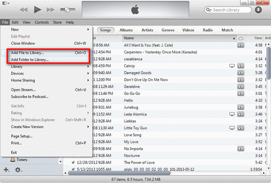Click the Previous track rewind button

[23, 9]
